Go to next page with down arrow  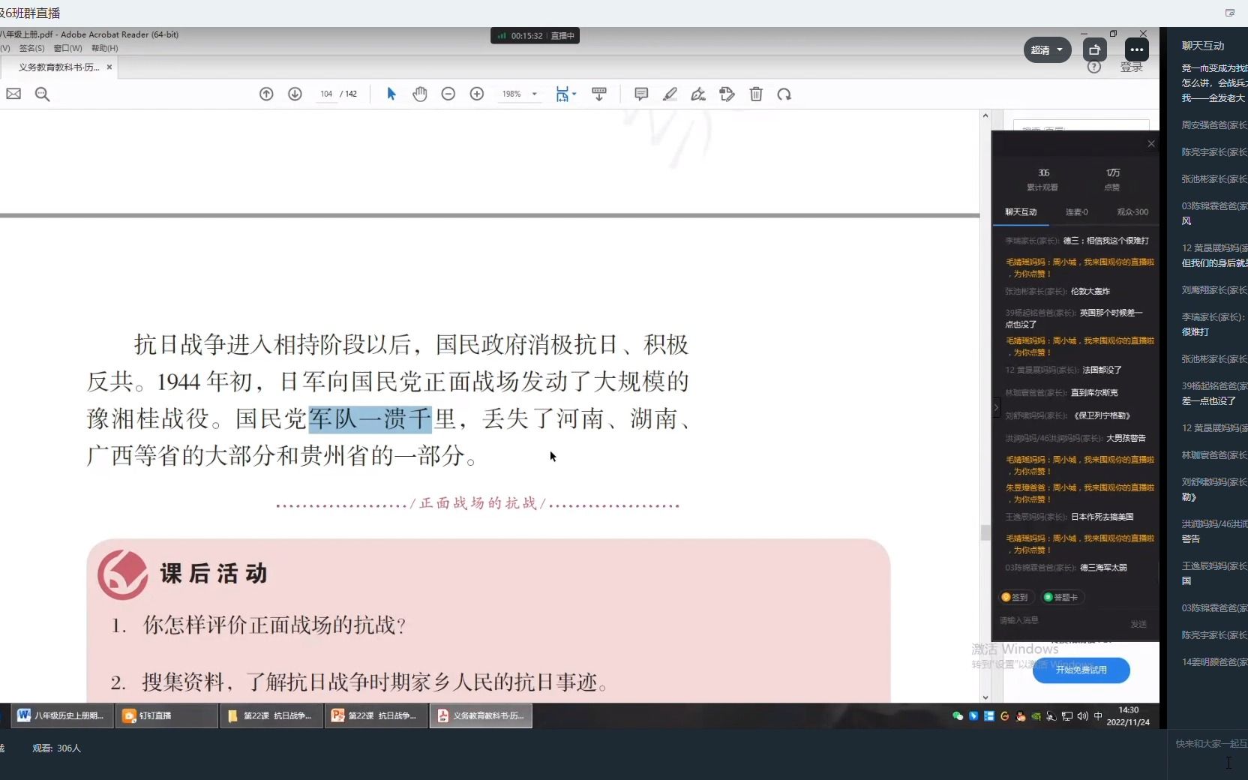295,94
